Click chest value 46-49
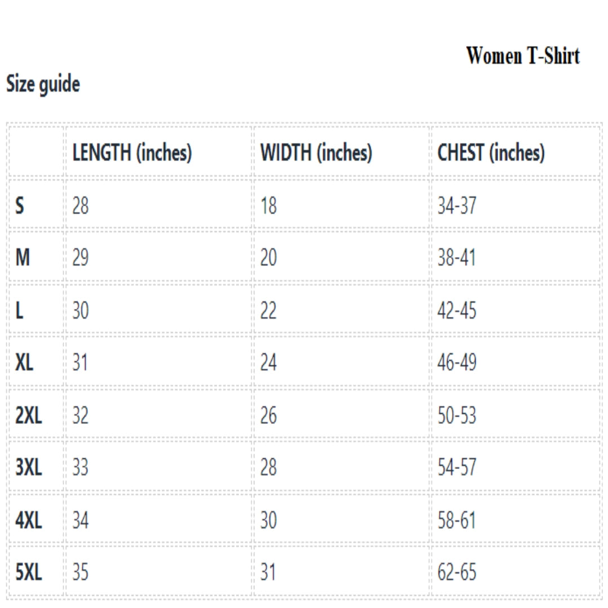Viewport: 608px width, 608px height. 457,363
